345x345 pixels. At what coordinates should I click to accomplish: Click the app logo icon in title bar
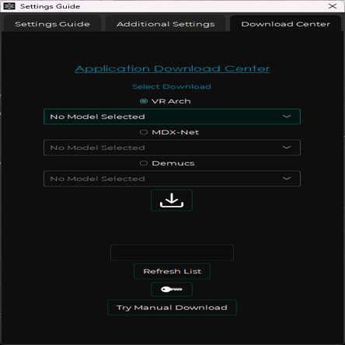coord(9,6)
